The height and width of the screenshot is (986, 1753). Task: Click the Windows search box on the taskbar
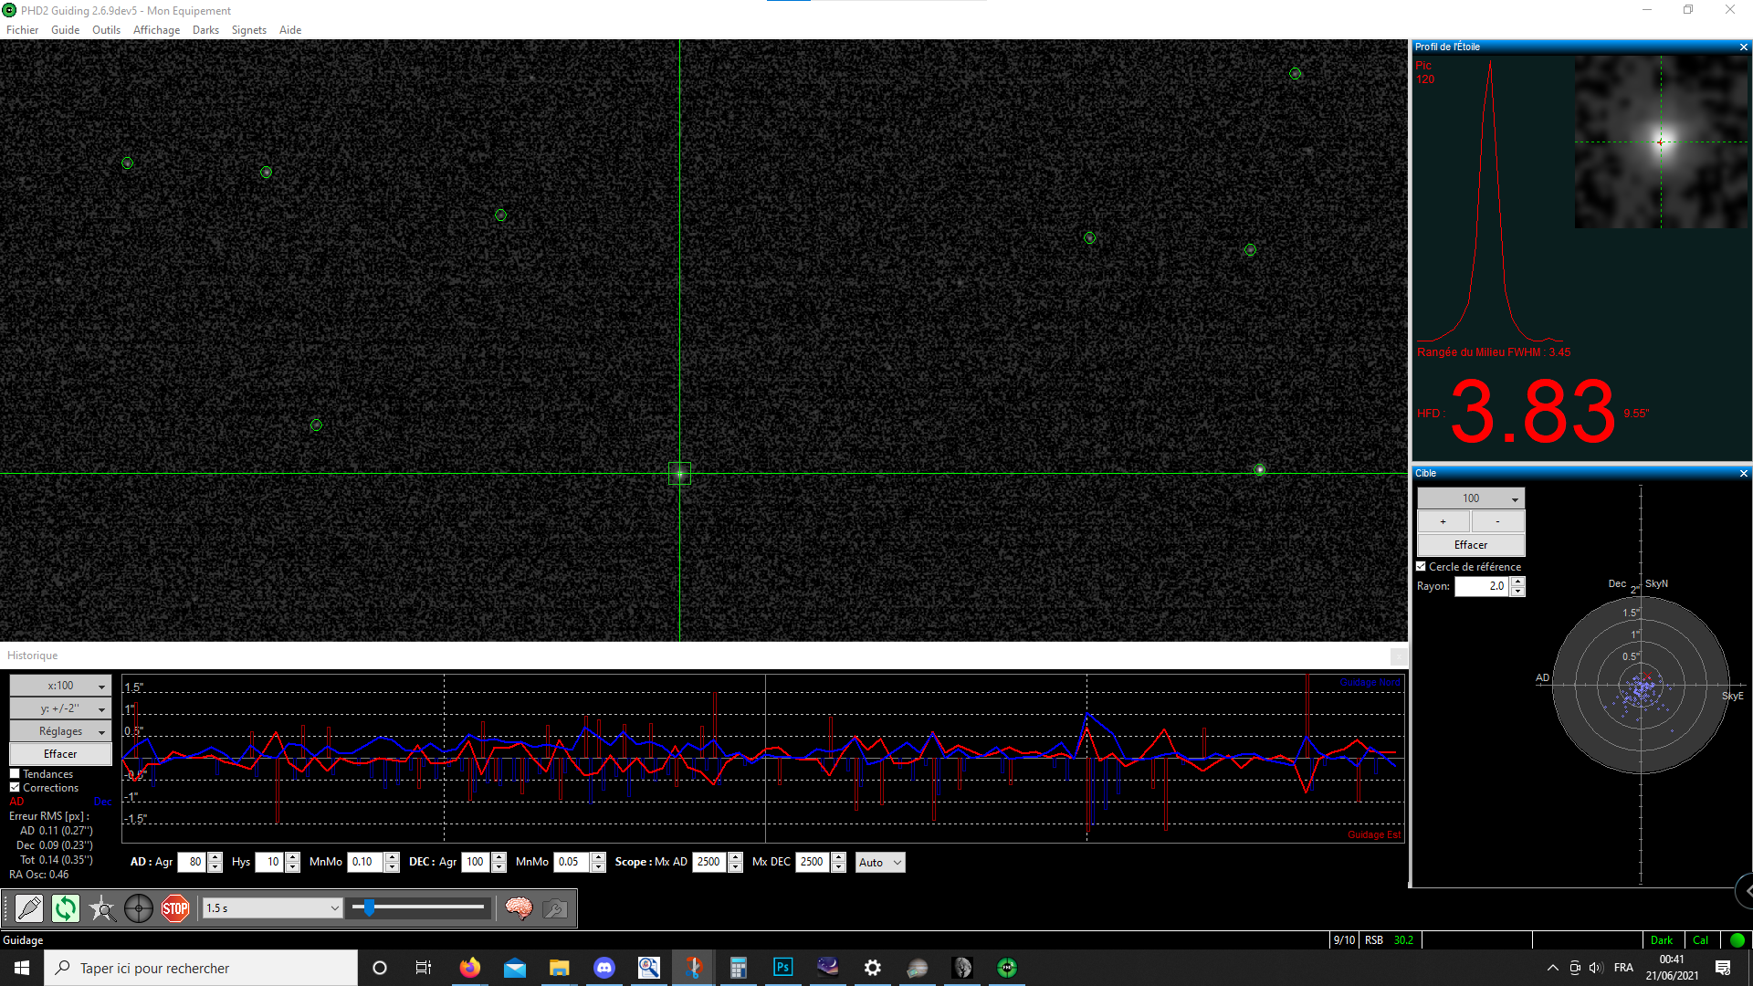pyautogui.click(x=201, y=968)
